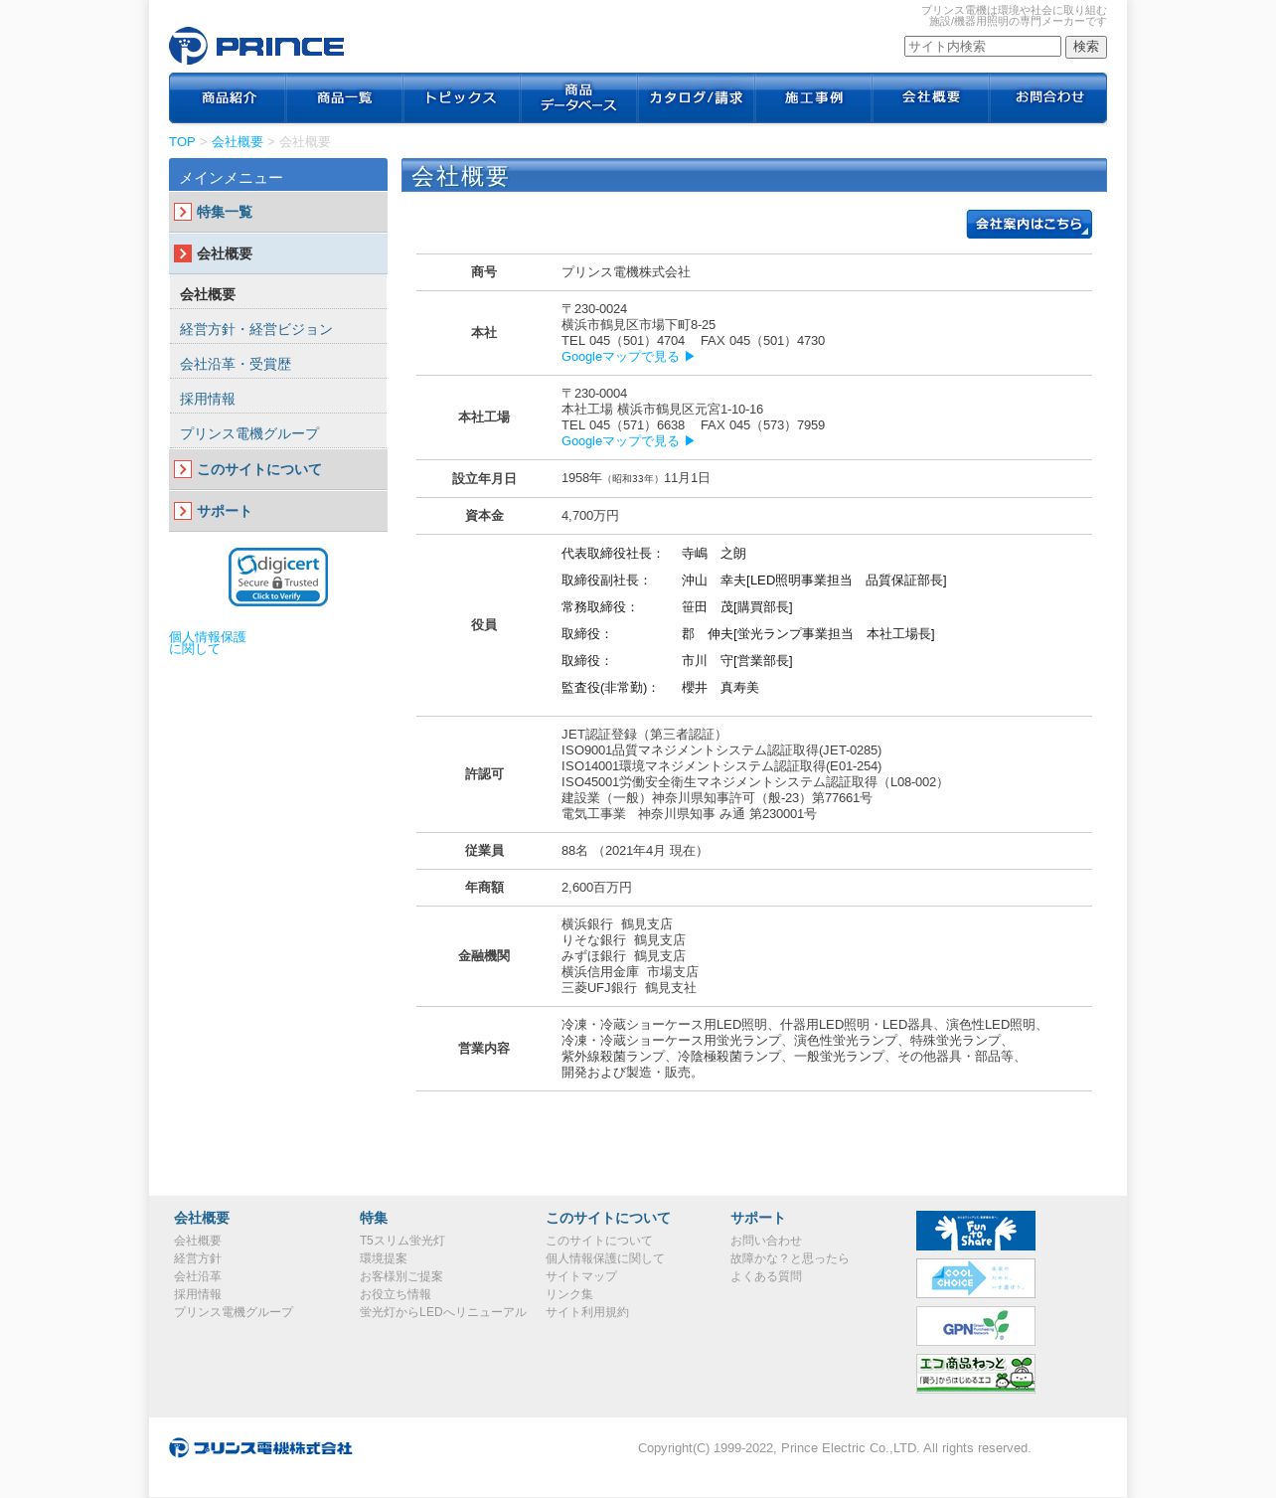Open the トピックス navigation tab
Screen dimensions: 1276x1498
462,97
